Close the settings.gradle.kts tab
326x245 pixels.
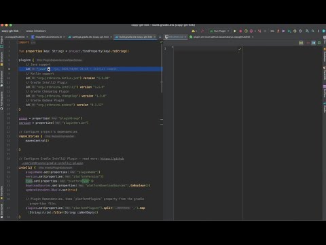(111, 37)
